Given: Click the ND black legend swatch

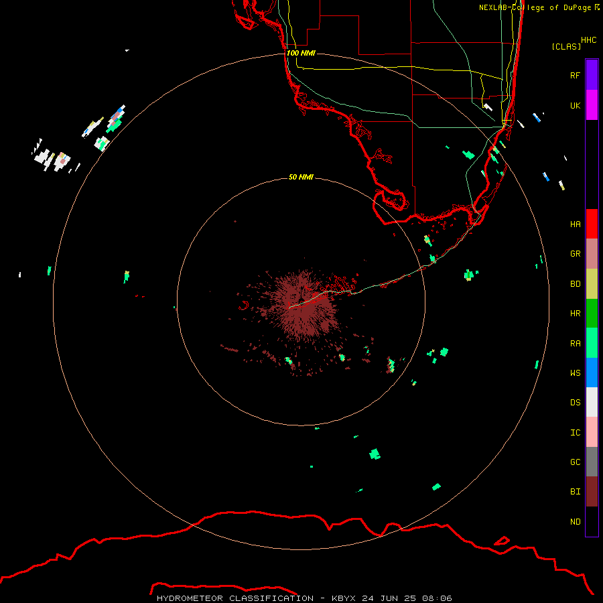Looking at the screenshot, I should click(592, 521).
